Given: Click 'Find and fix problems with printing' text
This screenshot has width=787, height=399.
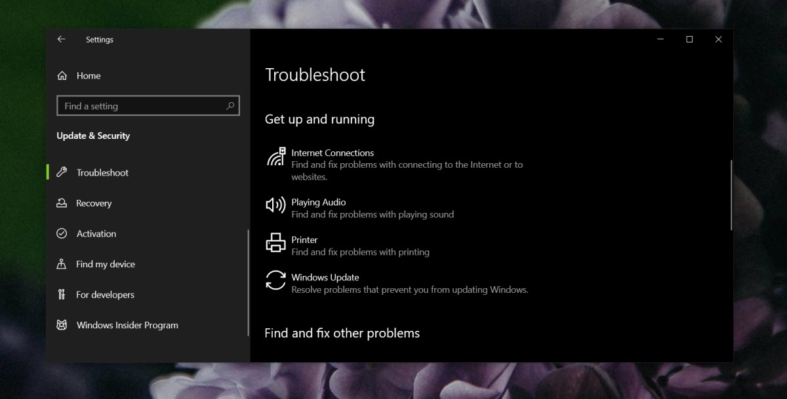Looking at the screenshot, I should pos(361,252).
